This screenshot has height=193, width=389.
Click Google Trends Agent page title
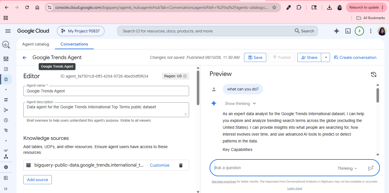(x=57, y=57)
